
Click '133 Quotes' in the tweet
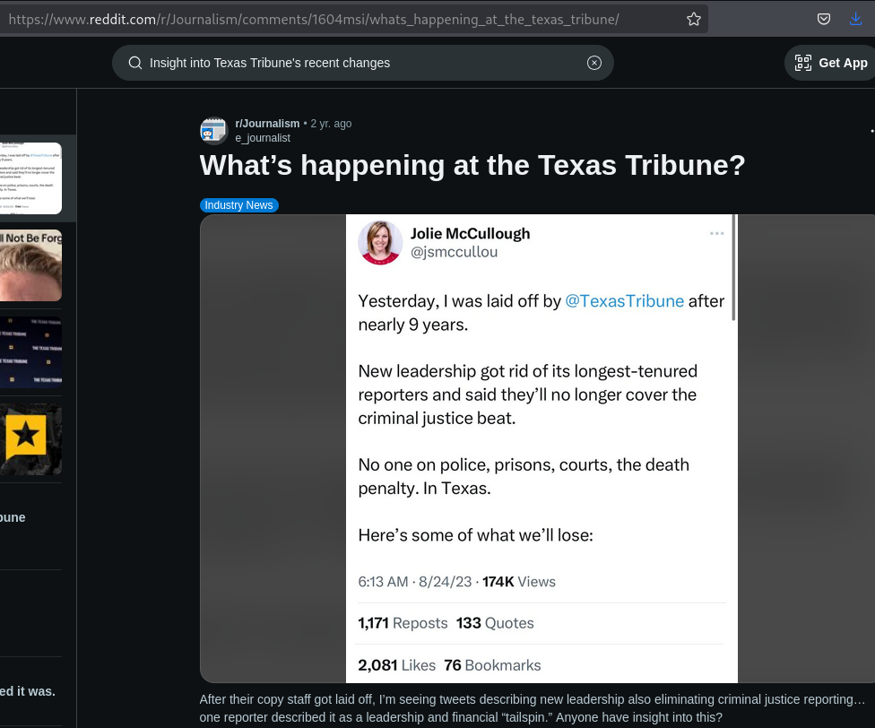coord(495,623)
